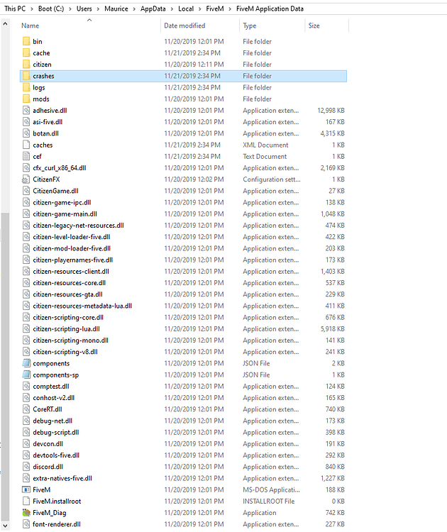Expand the chevron after AppData in path
Screen dimensions: 447x532
(x=172, y=9)
